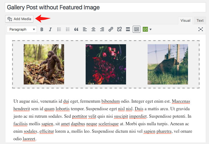Remove link using the unlink icon
The width and height of the screenshot is (209, 144).
tap(119, 29)
